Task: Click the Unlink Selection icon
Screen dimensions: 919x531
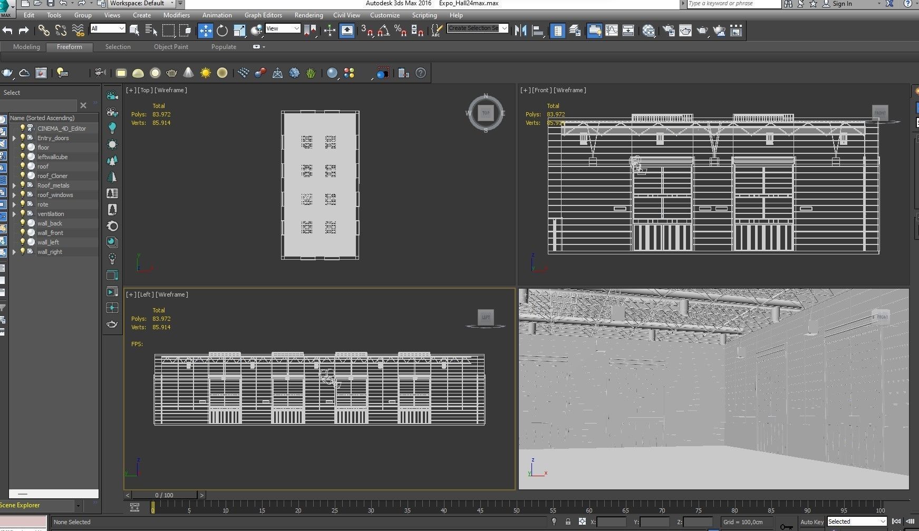Action: [61, 31]
